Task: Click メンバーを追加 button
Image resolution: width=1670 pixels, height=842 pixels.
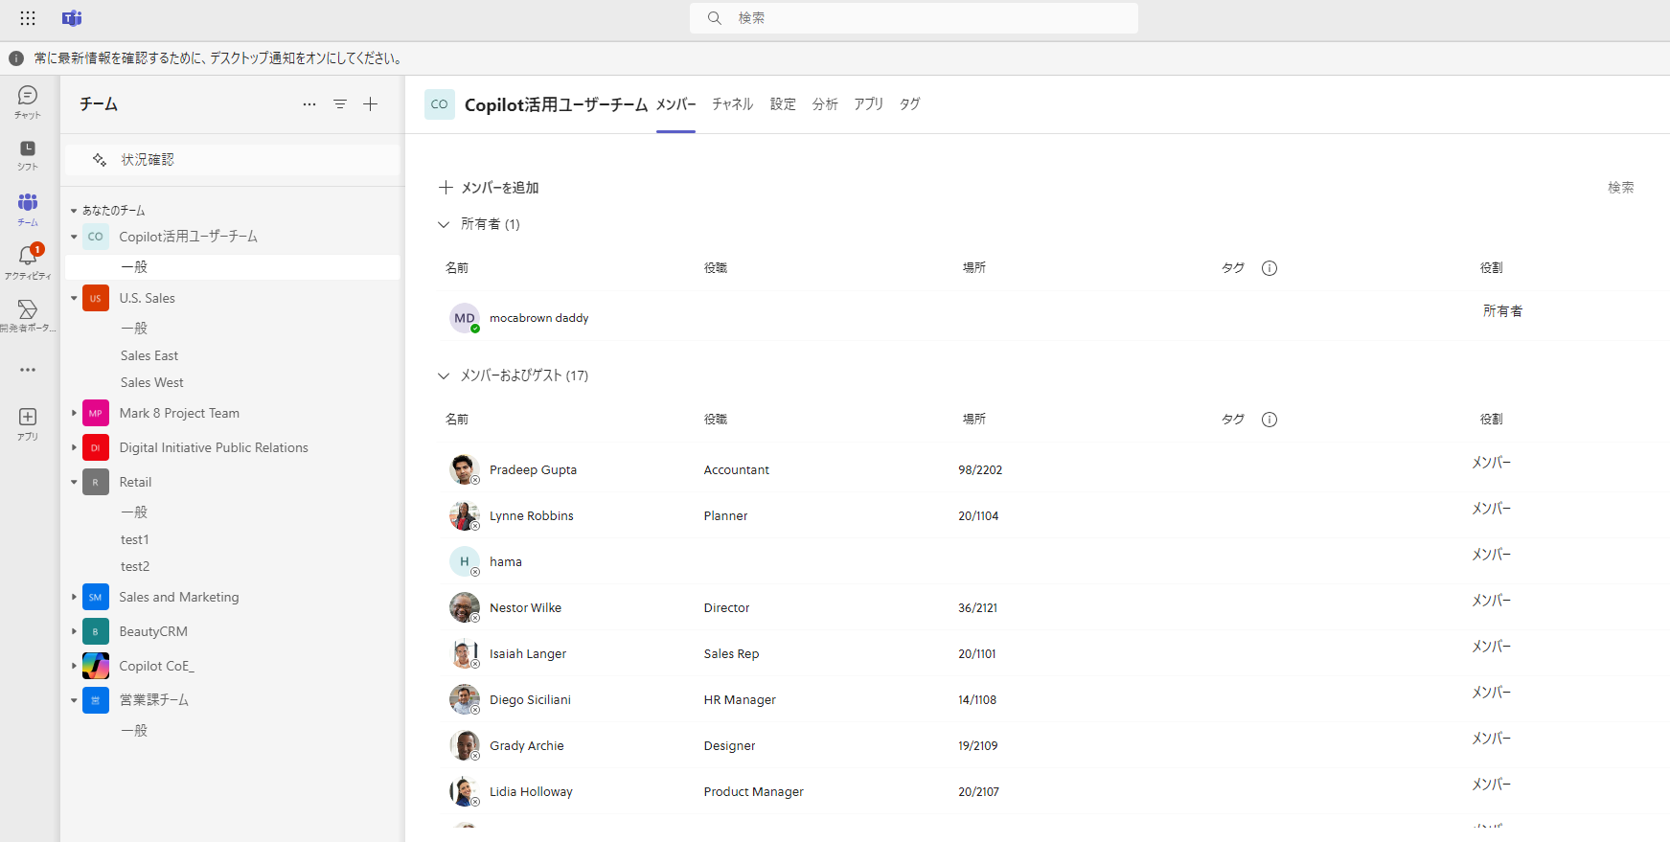Action: click(x=489, y=188)
